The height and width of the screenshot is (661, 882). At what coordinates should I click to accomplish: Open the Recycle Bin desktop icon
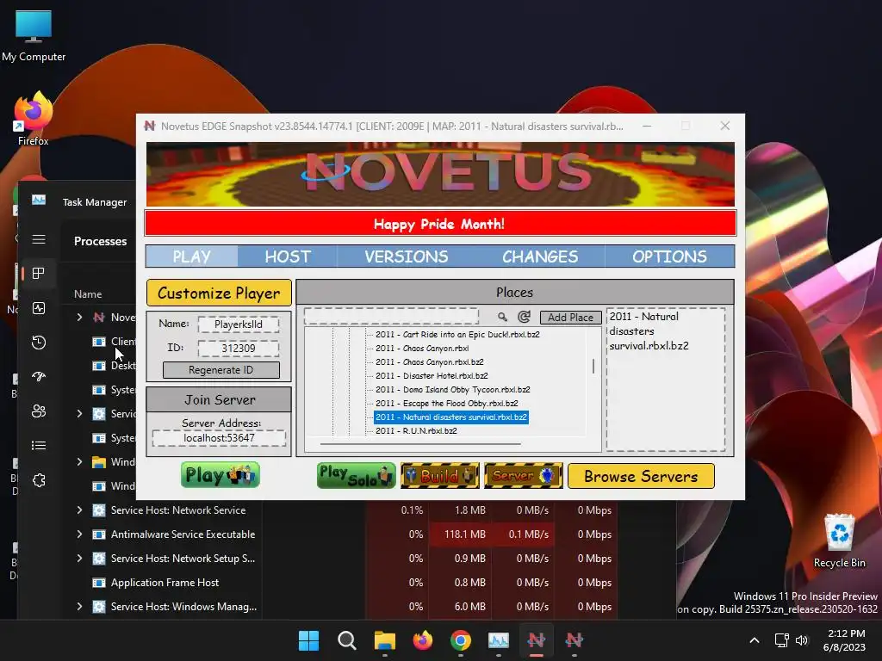839,541
